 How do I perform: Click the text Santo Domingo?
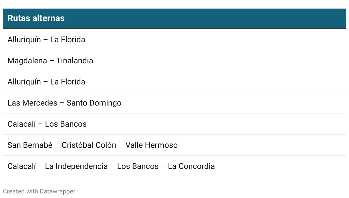[94, 103]
